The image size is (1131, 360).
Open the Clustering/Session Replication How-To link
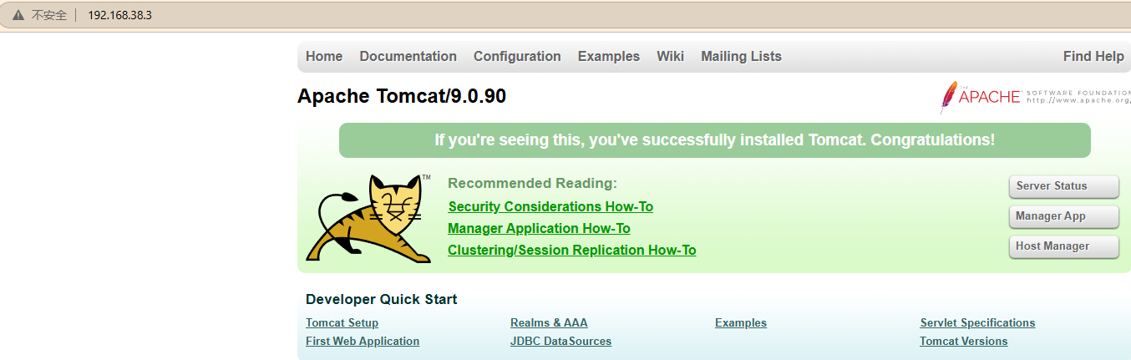click(571, 251)
